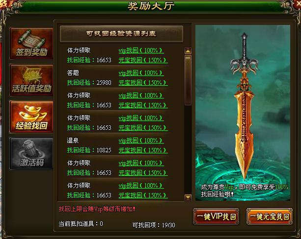Click vip找回(100%) for 温泉
The image size is (301, 239).
pos(141,141)
